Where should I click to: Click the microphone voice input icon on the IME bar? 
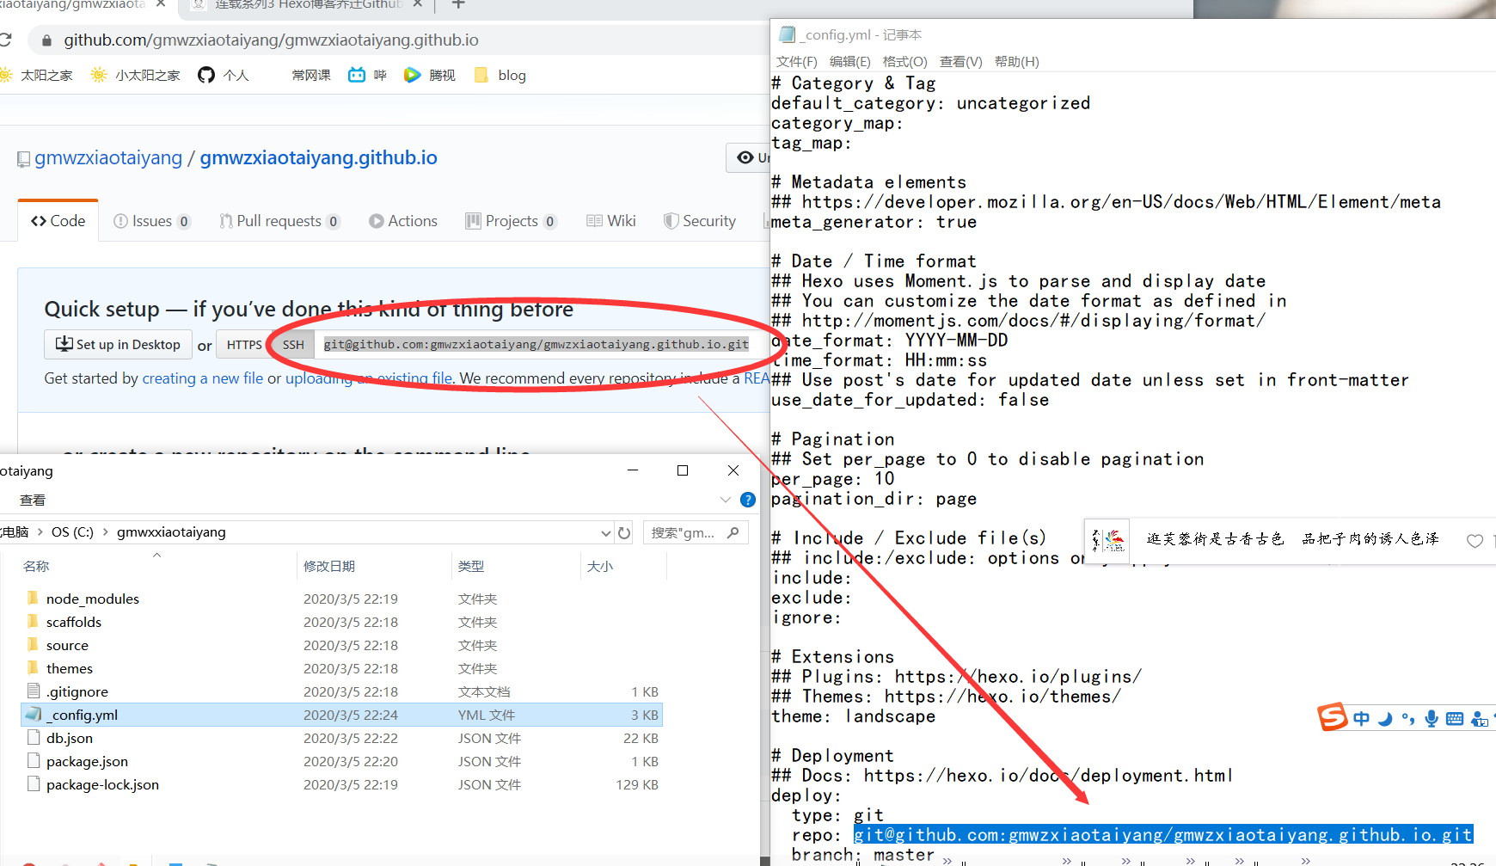(x=1431, y=719)
